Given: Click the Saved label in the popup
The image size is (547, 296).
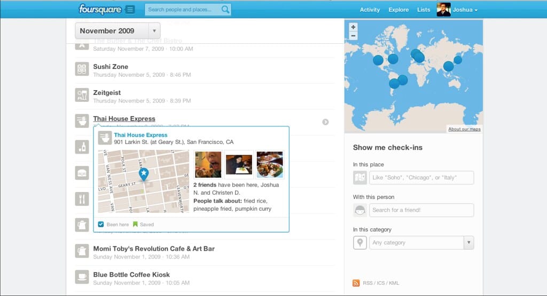Looking at the screenshot, I should tap(146, 225).
